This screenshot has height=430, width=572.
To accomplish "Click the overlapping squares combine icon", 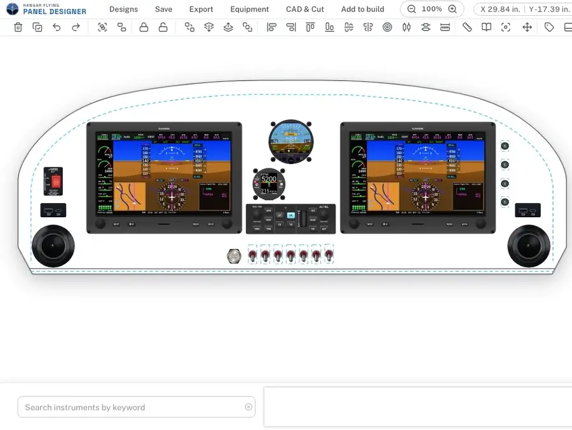I will 247,27.
